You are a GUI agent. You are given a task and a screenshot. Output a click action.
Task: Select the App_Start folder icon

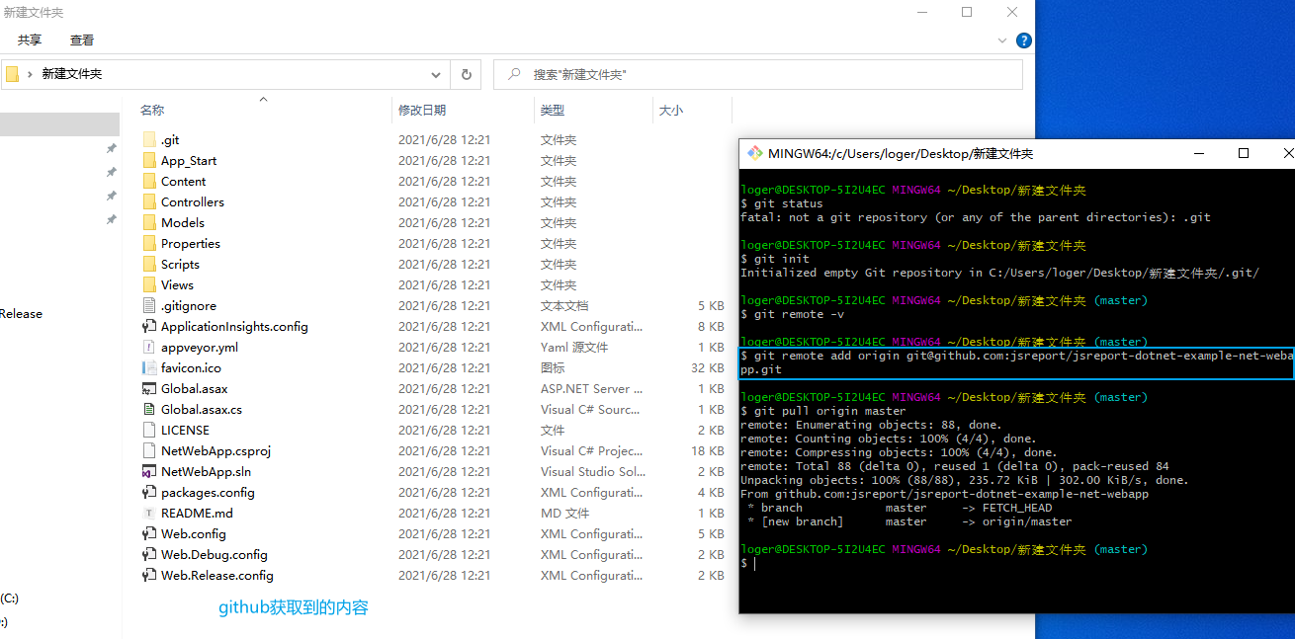149,161
